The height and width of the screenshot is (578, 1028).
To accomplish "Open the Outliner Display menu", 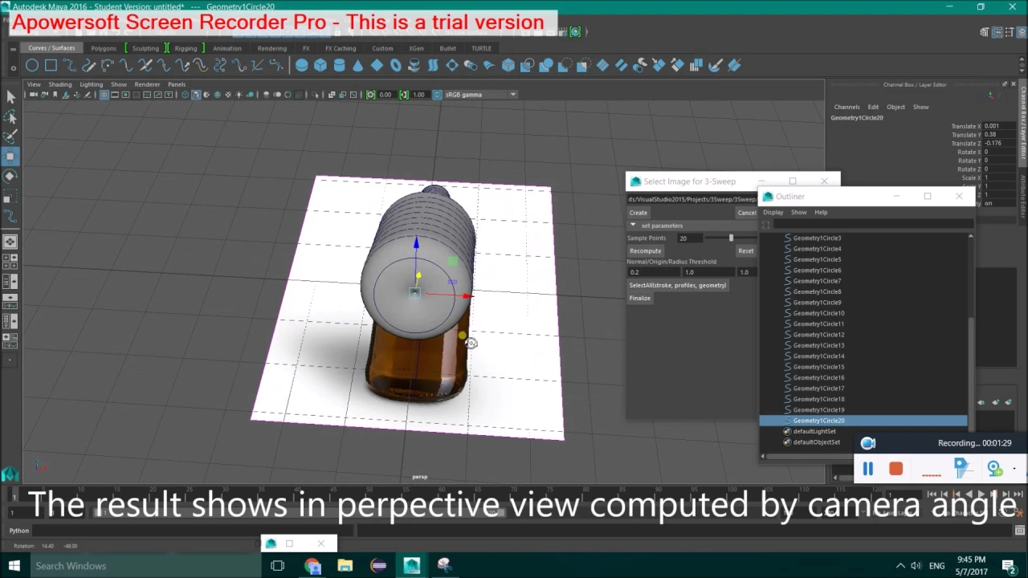I will tap(773, 213).
